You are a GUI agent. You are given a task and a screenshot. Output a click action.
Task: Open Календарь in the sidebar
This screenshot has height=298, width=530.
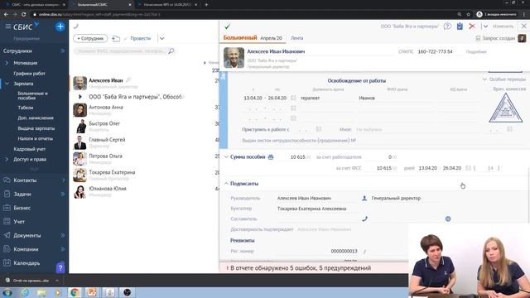coord(27,263)
